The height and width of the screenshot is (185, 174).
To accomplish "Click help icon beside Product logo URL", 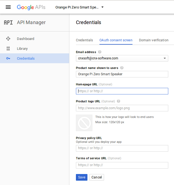I will coord(119,101).
